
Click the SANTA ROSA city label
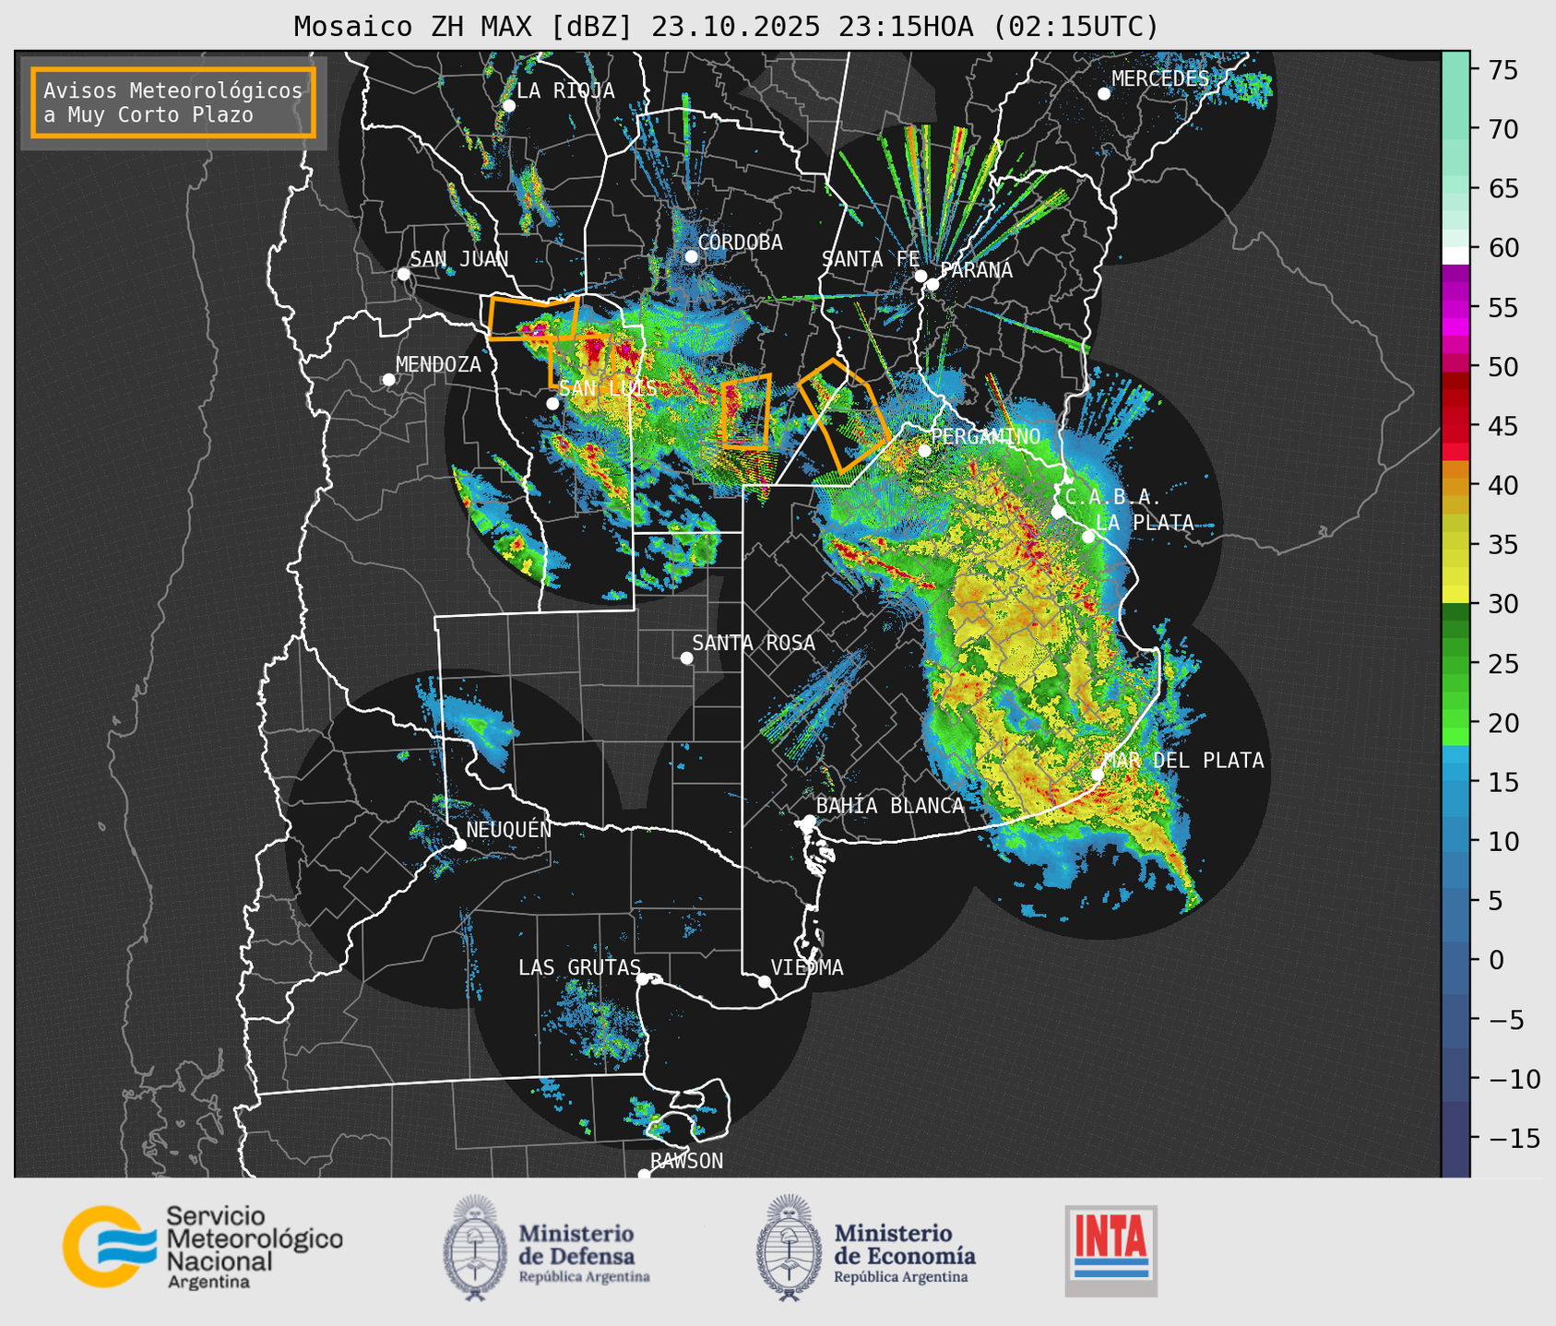coord(754,643)
